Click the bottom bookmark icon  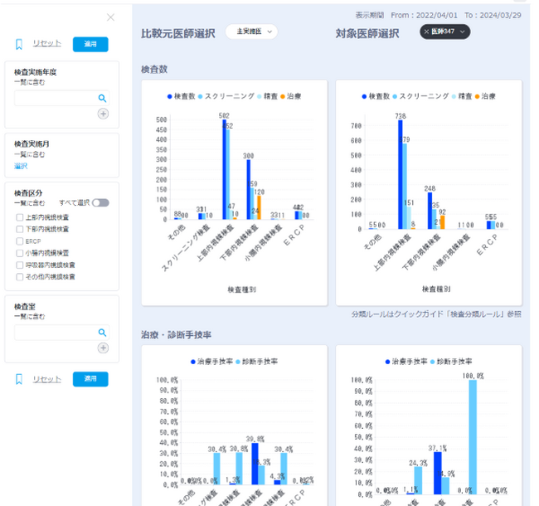tap(19, 379)
